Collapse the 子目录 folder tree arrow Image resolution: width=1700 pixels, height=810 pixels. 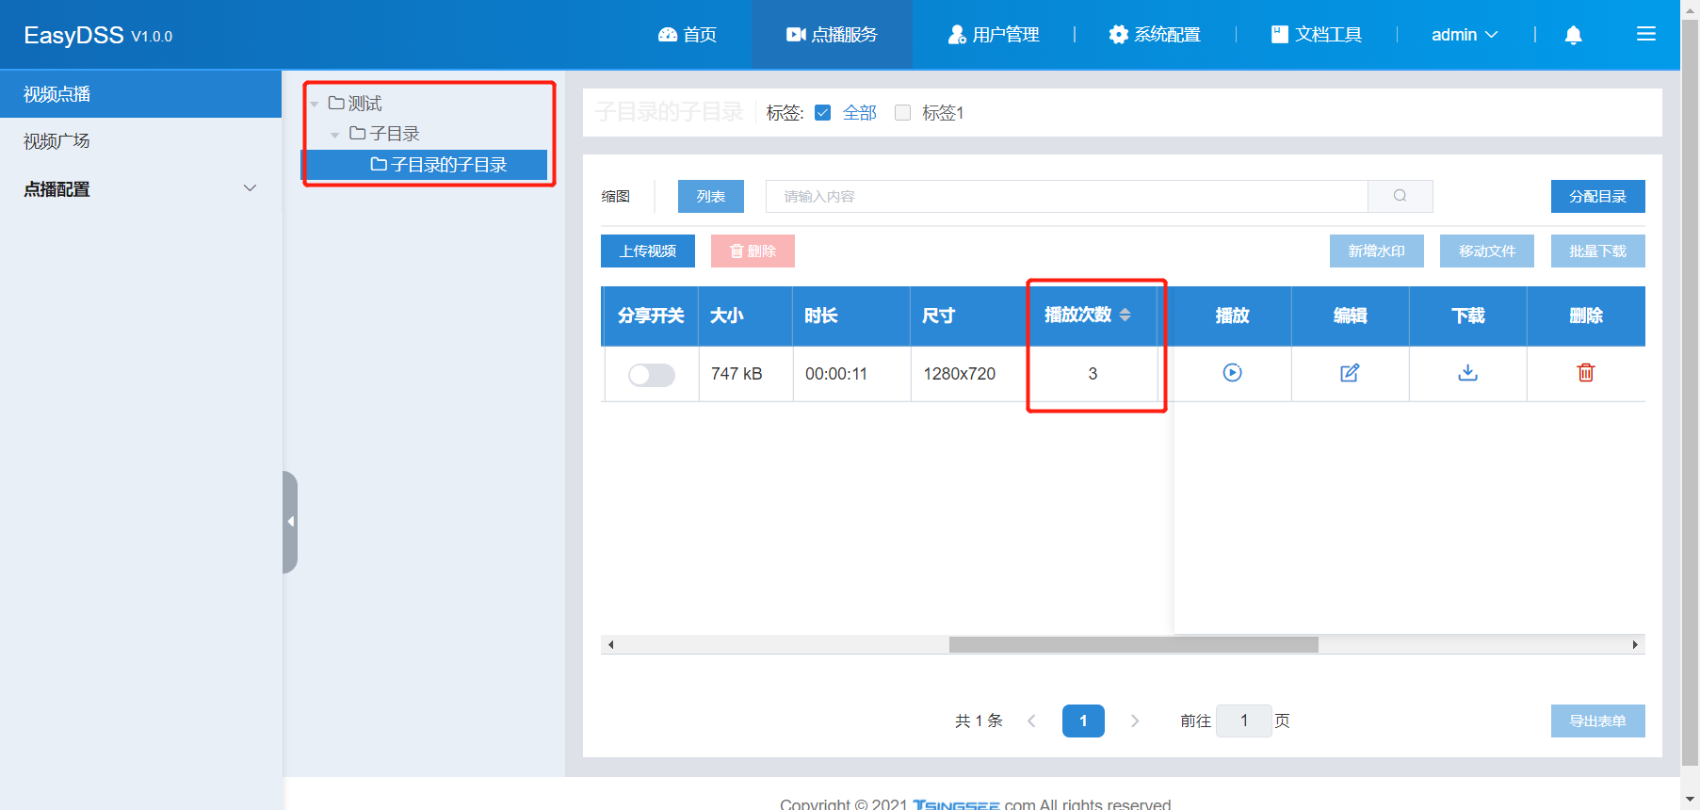(x=335, y=135)
